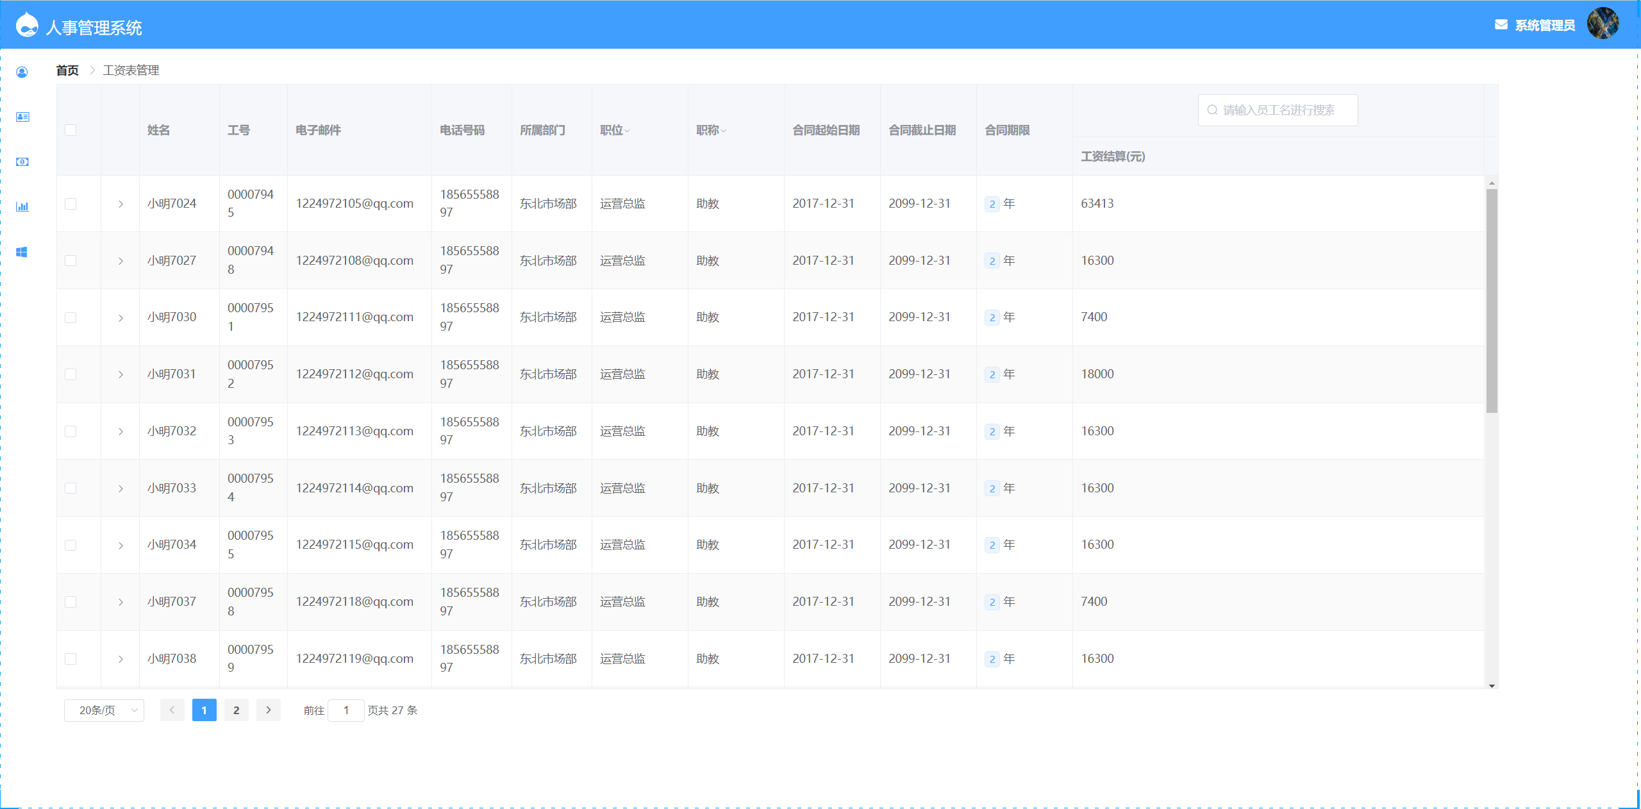Check the row for 小明7031
The image size is (1641, 809).
click(x=71, y=374)
